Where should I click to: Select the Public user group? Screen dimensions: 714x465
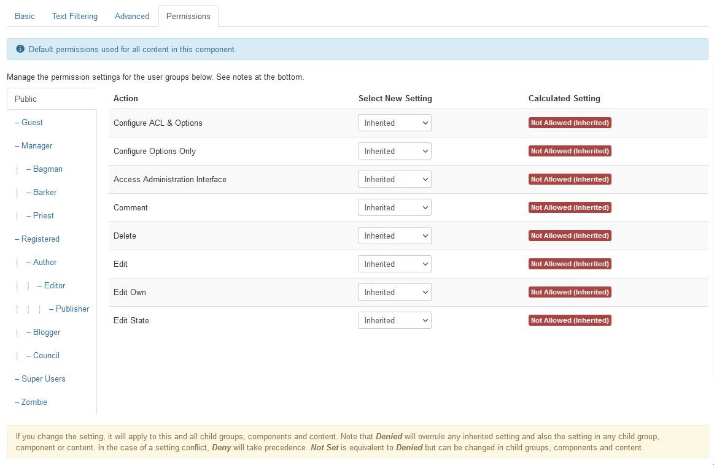click(26, 99)
